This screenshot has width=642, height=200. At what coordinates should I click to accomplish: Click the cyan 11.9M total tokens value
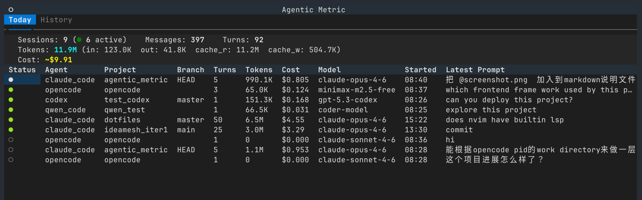(x=66, y=50)
